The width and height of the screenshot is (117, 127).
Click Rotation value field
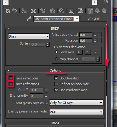pos(86,41)
